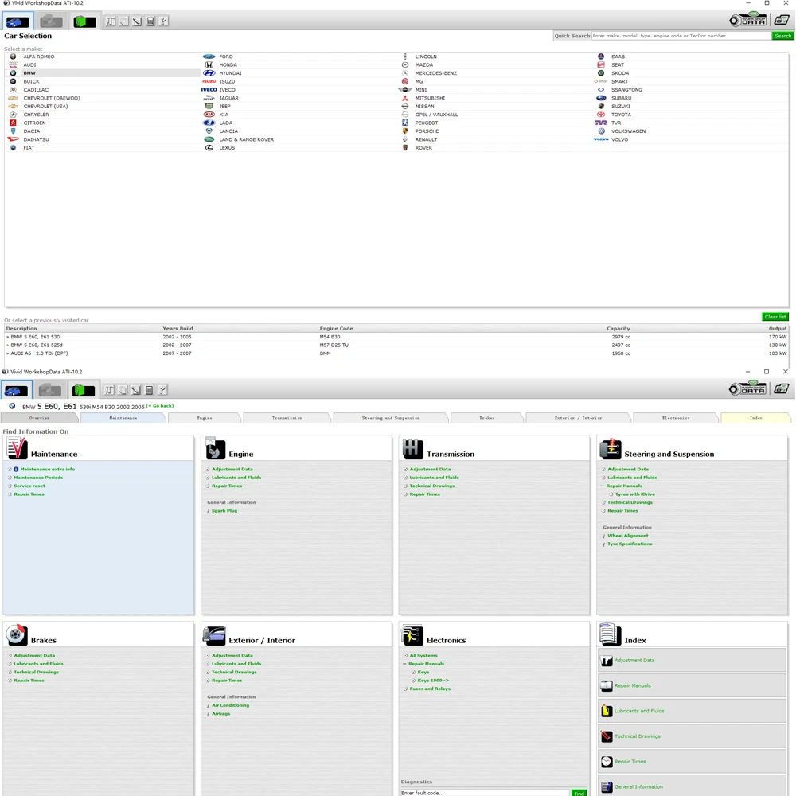796x796 pixels.
Task: Open the Exterior / Interior car icon
Action: [214, 635]
